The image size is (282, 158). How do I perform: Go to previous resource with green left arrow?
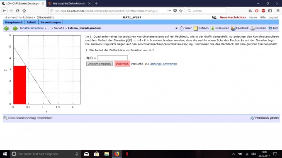pyautogui.click(x=6, y=29)
